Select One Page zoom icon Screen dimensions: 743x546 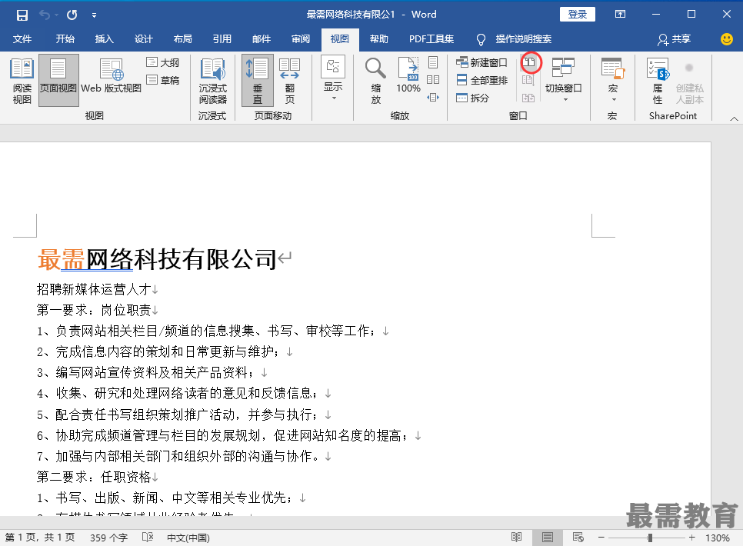(433, 62)
